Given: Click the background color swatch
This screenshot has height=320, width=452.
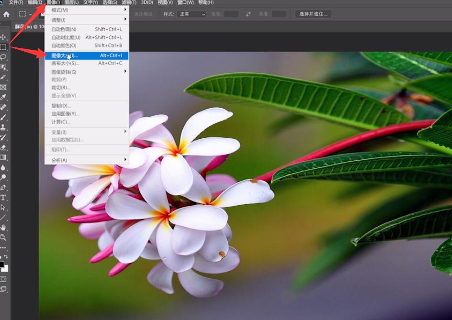Looking at the screenshot, I should pyautogui.click(x=6, y=269).
